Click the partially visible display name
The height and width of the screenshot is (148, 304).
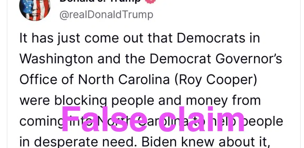click(100, 1)
